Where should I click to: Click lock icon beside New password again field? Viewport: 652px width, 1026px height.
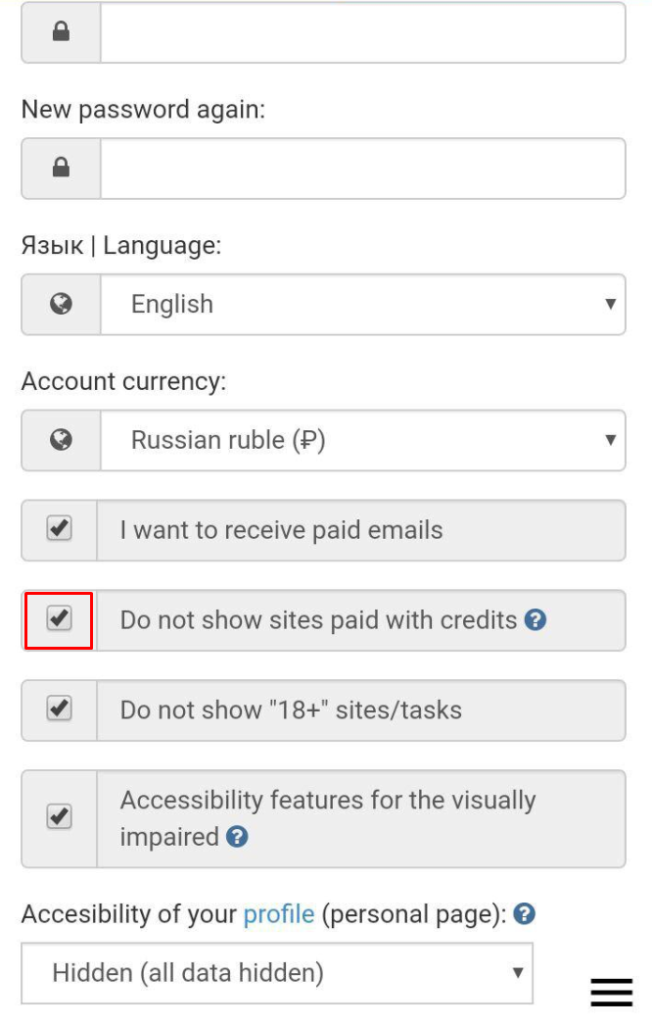click(61, 168)
